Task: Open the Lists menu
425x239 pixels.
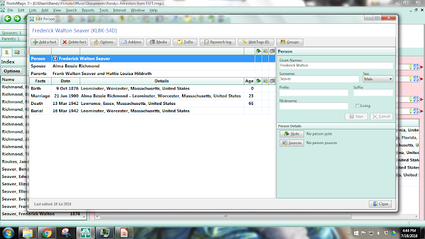Action: pos(33,11)
